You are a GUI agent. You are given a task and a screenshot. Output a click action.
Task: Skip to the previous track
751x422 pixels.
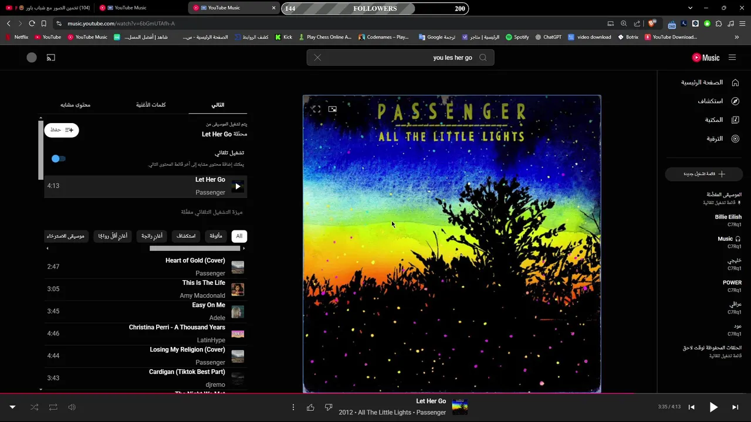pos(691,407)
